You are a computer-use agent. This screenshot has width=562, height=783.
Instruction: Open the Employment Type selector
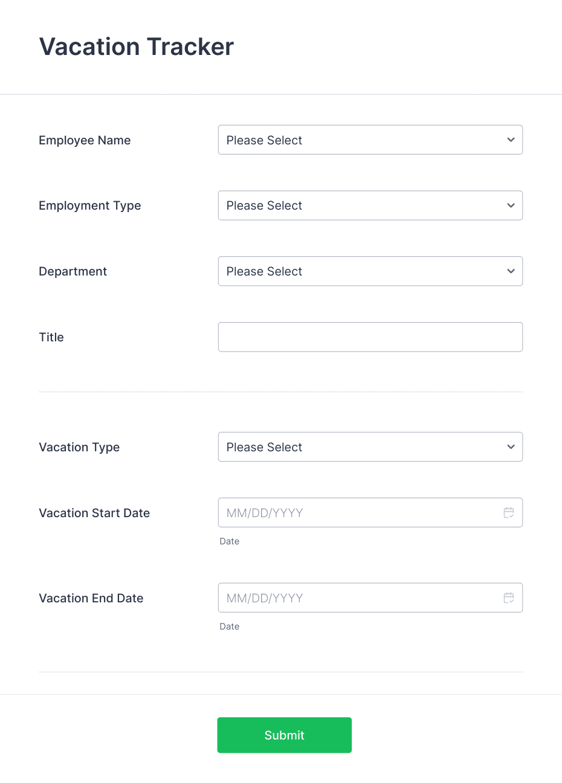coord(370,205)
